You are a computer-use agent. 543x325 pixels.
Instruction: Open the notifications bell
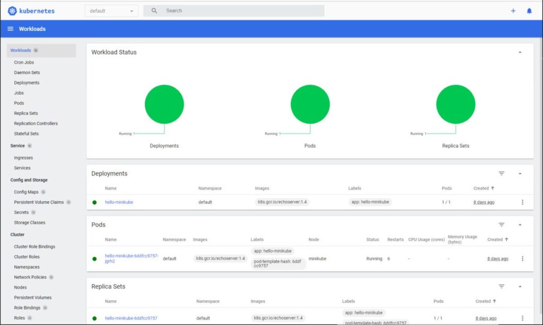pyautogui.click(x=529, y=11)
